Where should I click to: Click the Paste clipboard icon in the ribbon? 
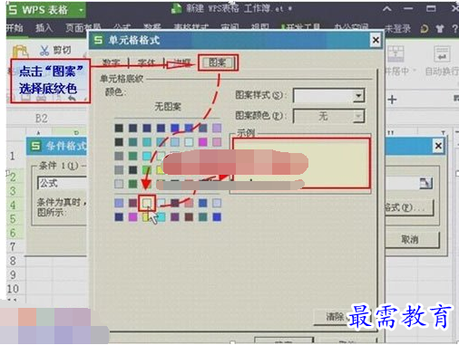pyautogui.click(x=20, y=51)
